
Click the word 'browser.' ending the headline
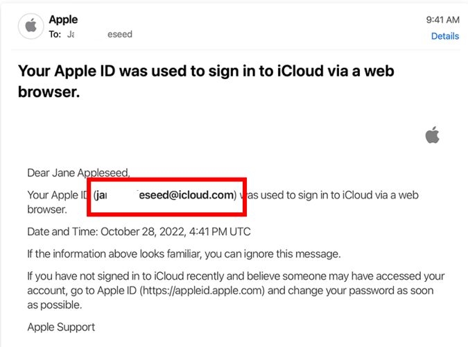coord(48,91)
